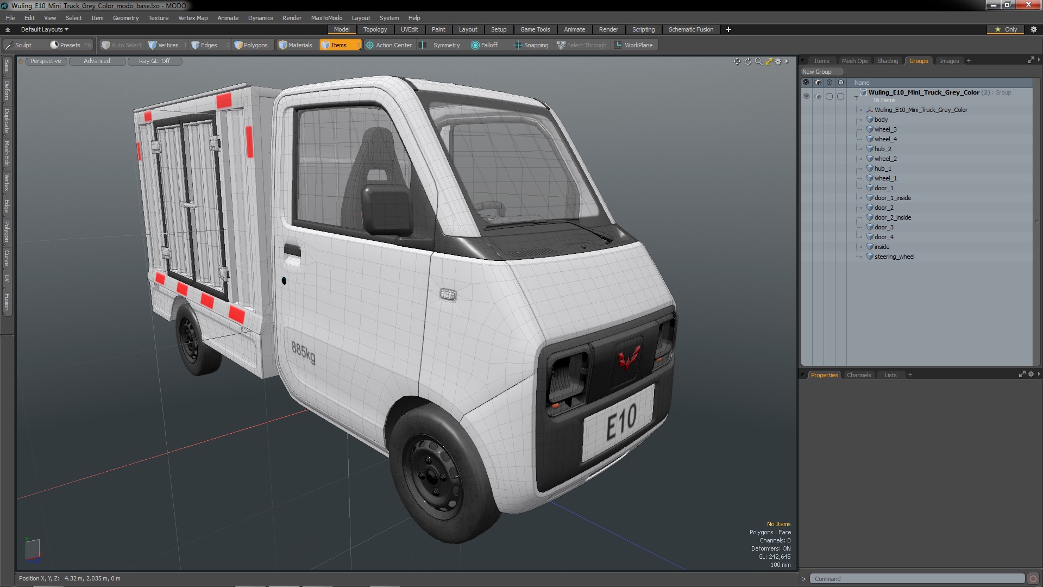This screenshot has height=587, width=1043.
Task: Click the New Group button
Action: click(821, 72)
